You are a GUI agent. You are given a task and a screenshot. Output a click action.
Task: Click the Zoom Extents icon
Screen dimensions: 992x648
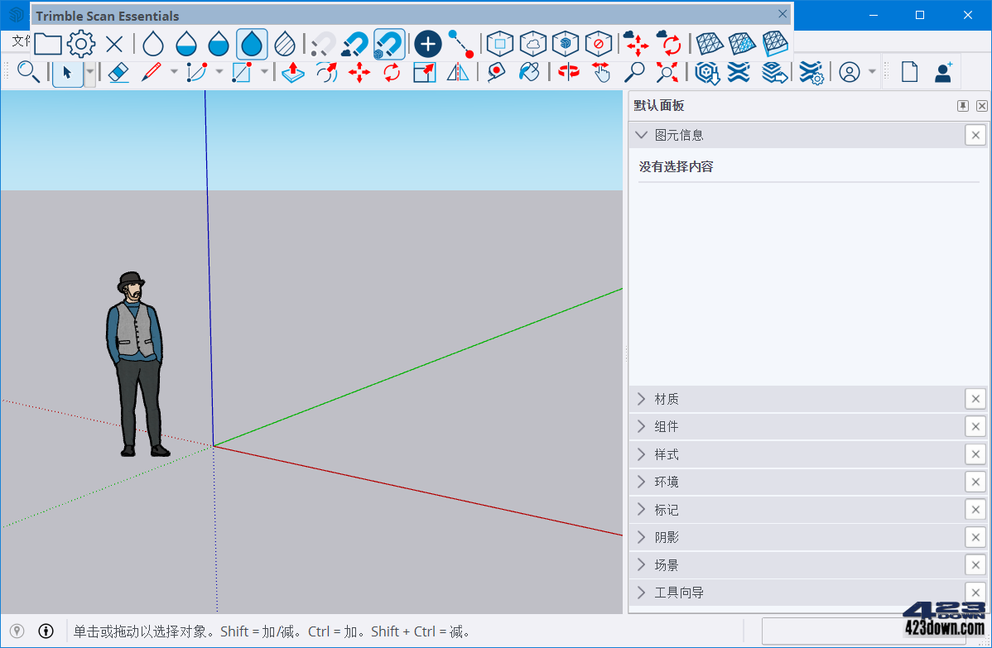[x=667, y=72]
